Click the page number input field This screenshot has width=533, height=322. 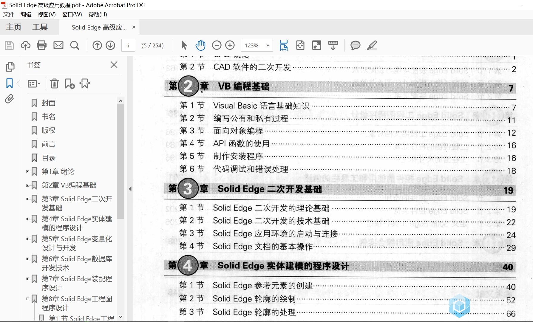(x=128, y=45)
